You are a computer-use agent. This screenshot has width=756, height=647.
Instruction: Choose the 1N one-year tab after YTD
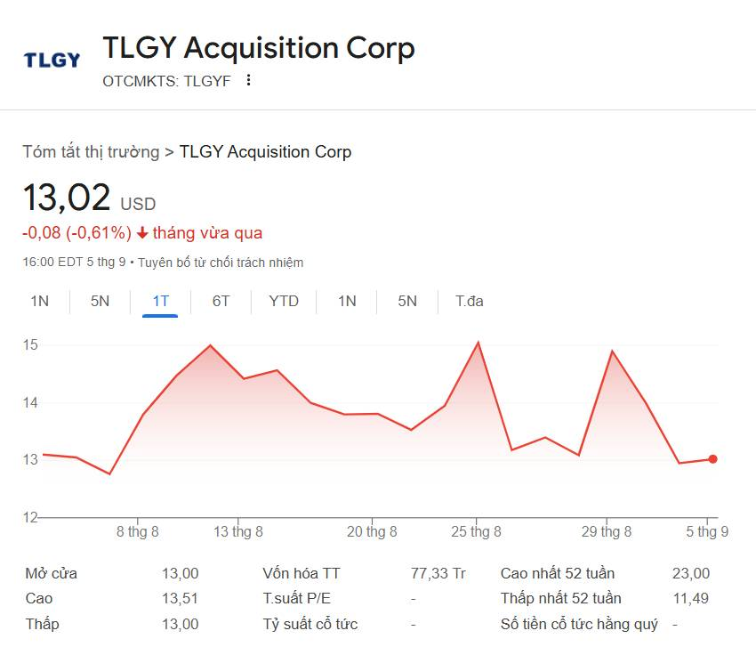pyautogui.click(x=347, y=301)
